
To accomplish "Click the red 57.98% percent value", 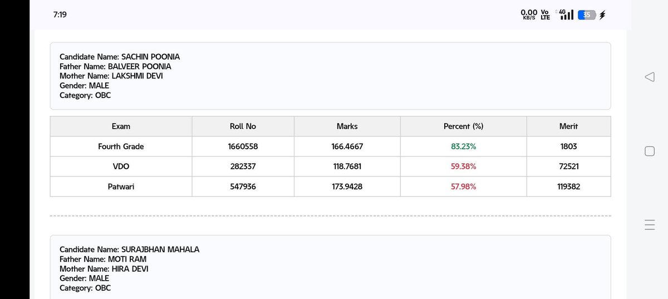I will (463, 187).
